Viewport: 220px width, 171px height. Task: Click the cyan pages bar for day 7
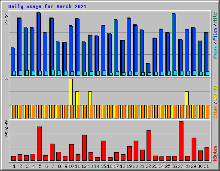53,73
